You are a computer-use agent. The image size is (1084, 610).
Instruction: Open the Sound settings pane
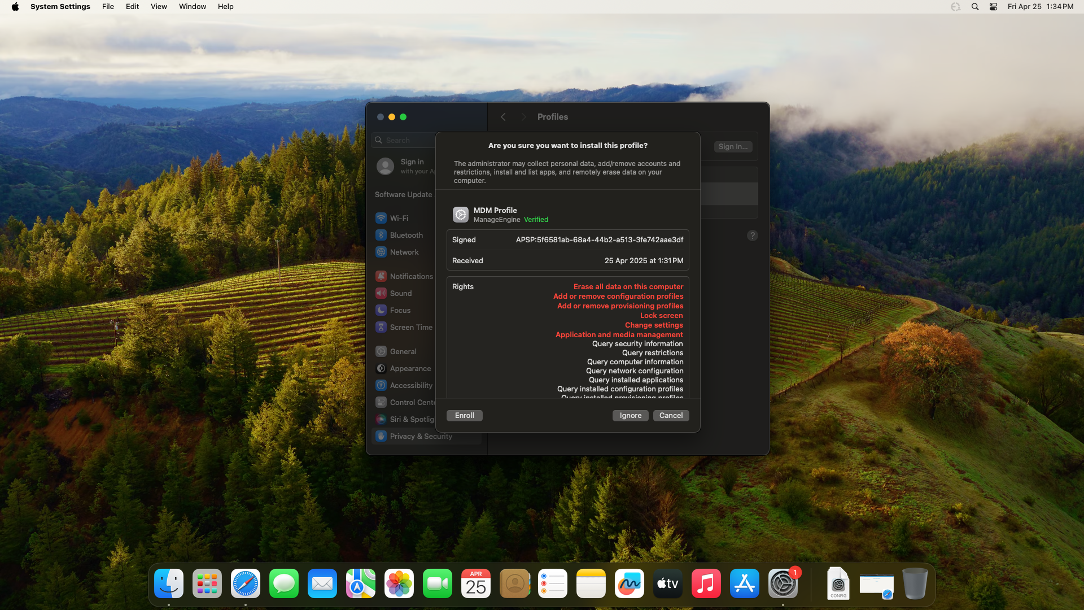[x=400, y=293]
